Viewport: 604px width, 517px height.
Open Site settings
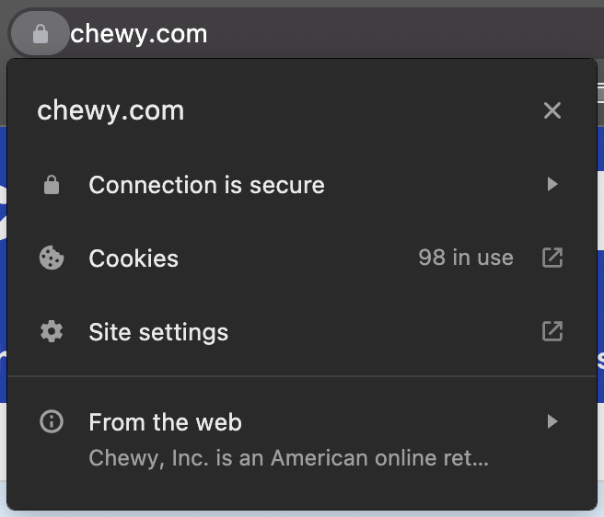302,331
